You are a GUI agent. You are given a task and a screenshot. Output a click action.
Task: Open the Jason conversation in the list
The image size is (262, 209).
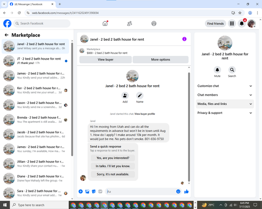click(x=35, y=105)
